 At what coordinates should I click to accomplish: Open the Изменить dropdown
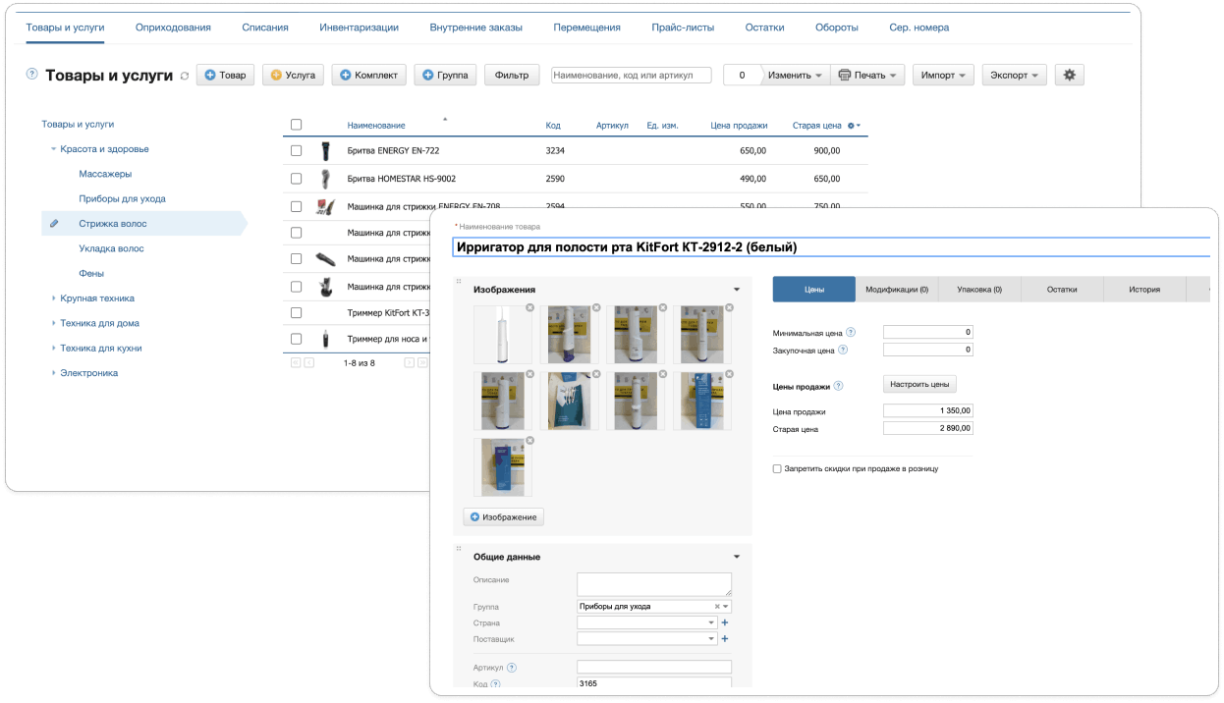[795, 75]
